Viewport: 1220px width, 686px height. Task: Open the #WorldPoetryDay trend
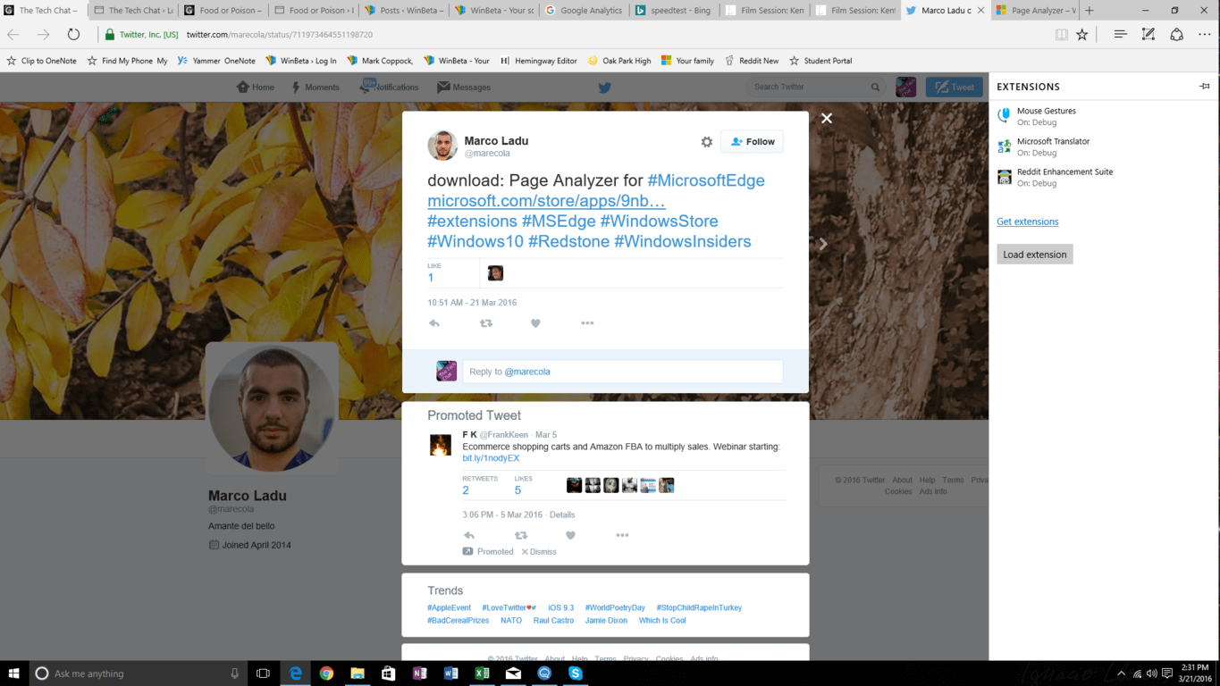pos(615,607)
